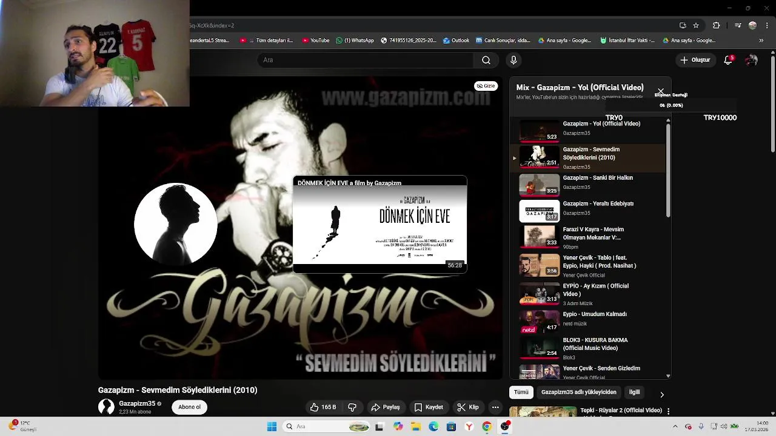
Task: Launch Copilot from the taskbar
Action: click(398, 426)
